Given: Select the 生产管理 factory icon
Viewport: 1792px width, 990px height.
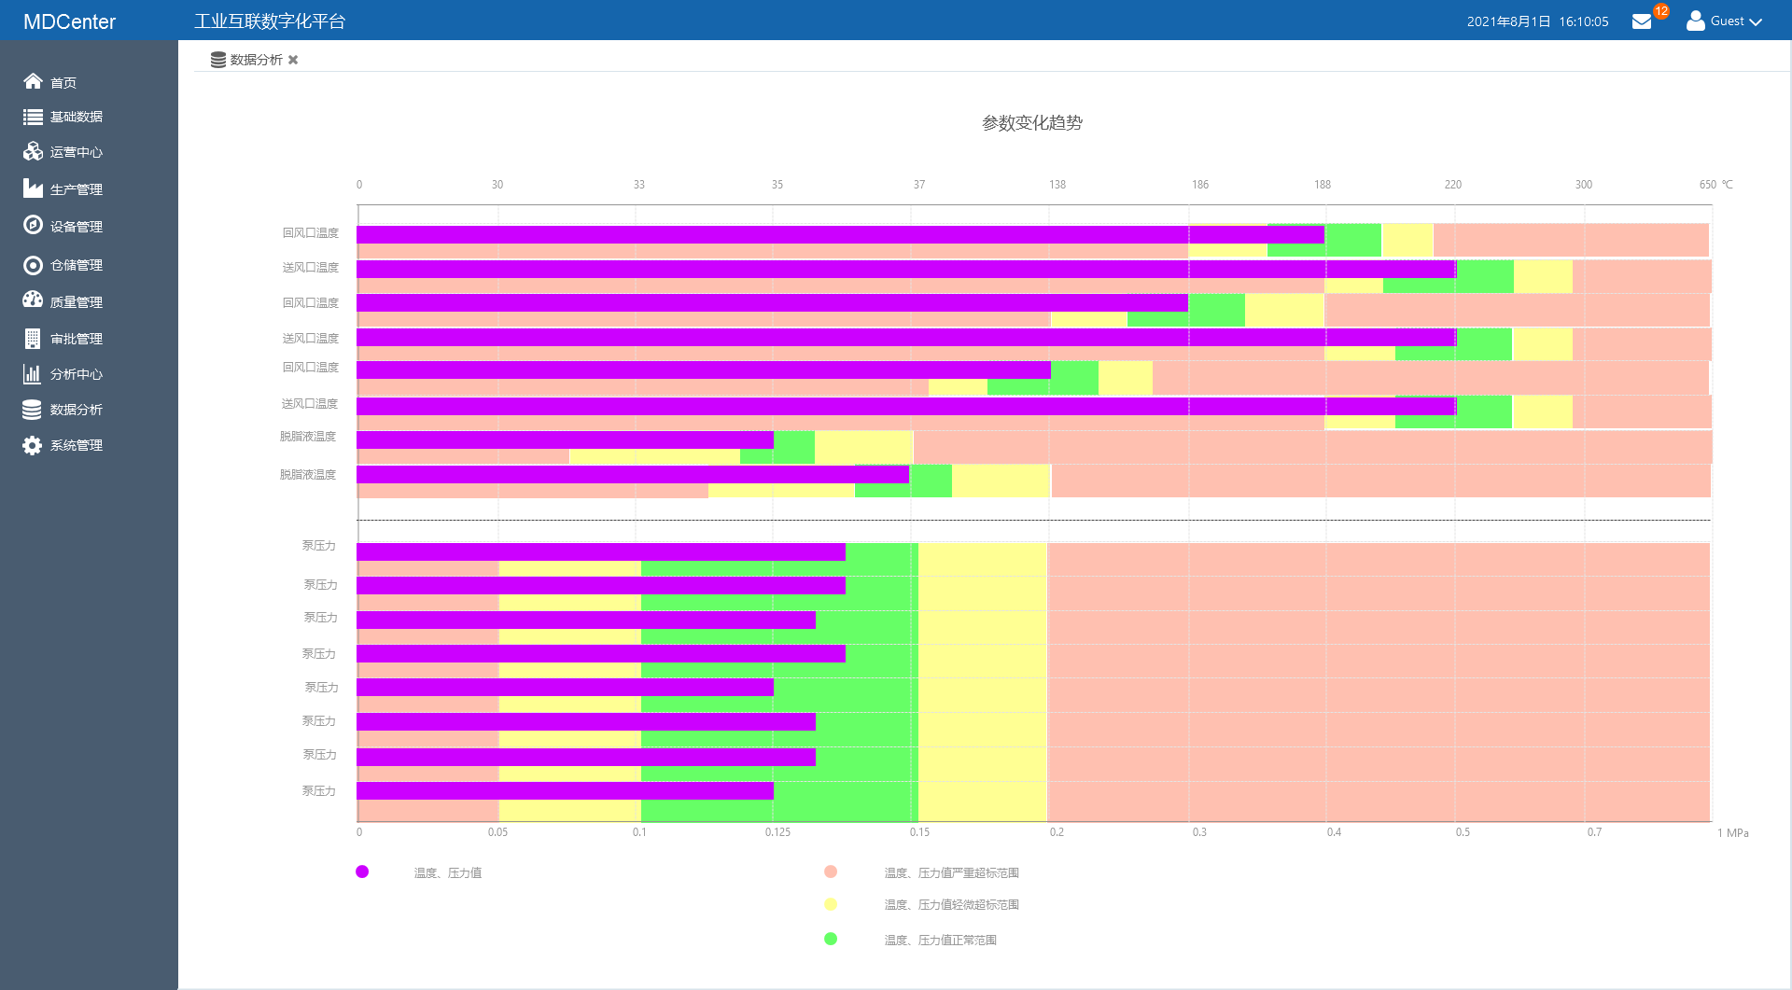Looking at the screenshot, I should click(33, 188).
